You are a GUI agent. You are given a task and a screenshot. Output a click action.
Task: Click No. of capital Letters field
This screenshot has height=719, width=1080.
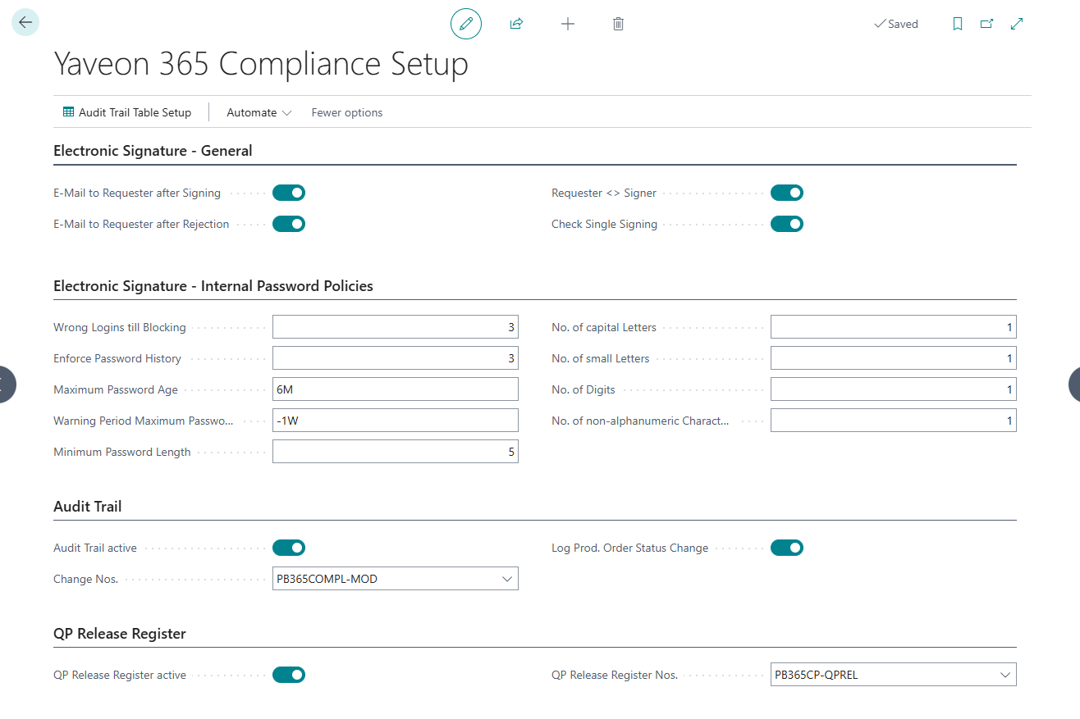click(894, 327)
